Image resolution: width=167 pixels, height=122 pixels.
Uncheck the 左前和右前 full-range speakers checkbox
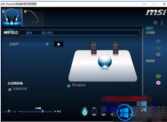(x=10, y=89)
